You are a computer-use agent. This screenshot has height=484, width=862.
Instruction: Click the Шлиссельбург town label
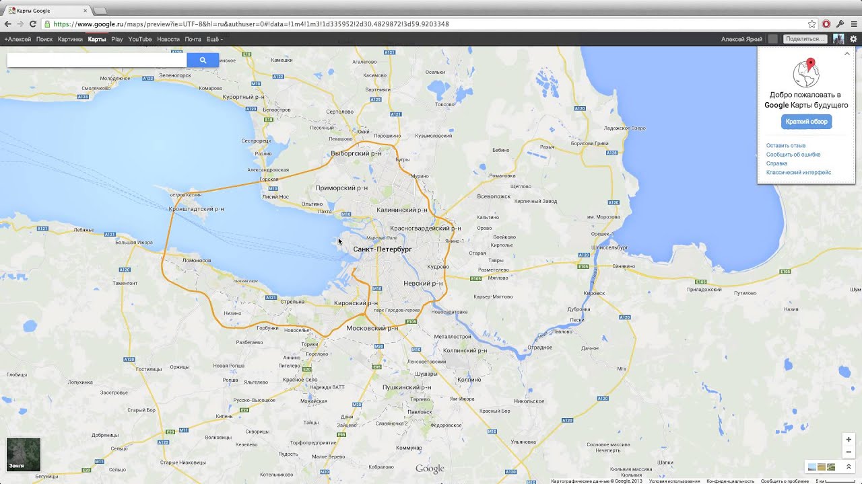tap(609, 247)
